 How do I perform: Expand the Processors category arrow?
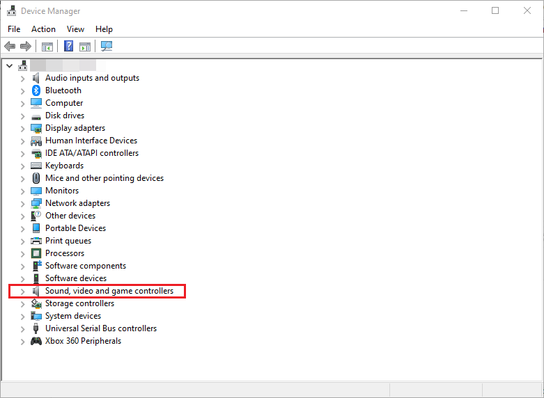(22, 254)
